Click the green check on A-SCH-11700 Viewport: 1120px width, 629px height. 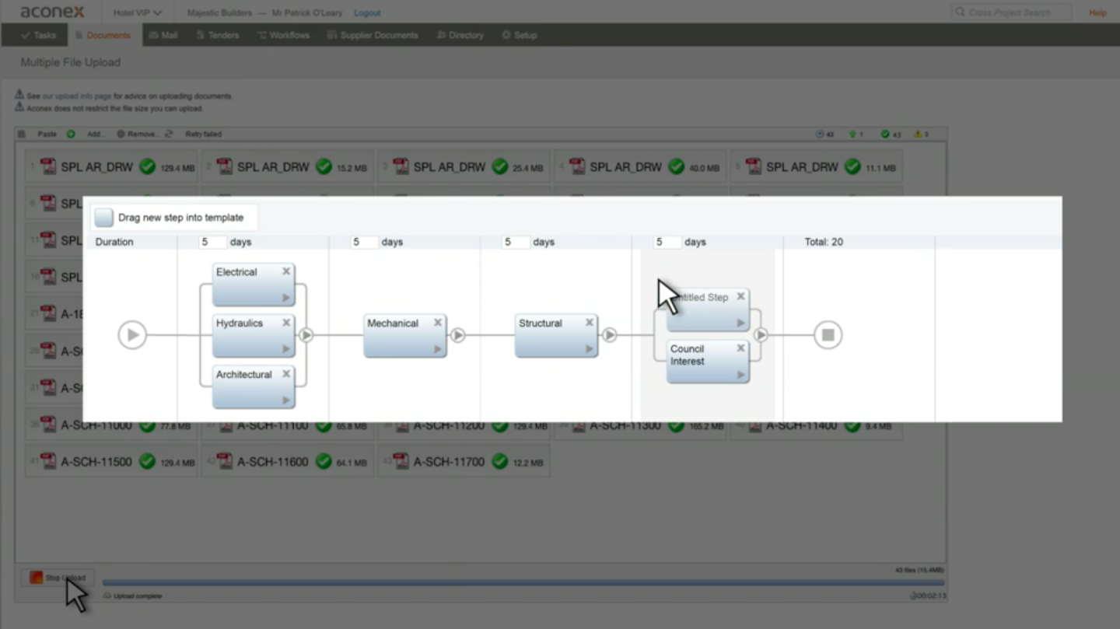click(500, 462)
